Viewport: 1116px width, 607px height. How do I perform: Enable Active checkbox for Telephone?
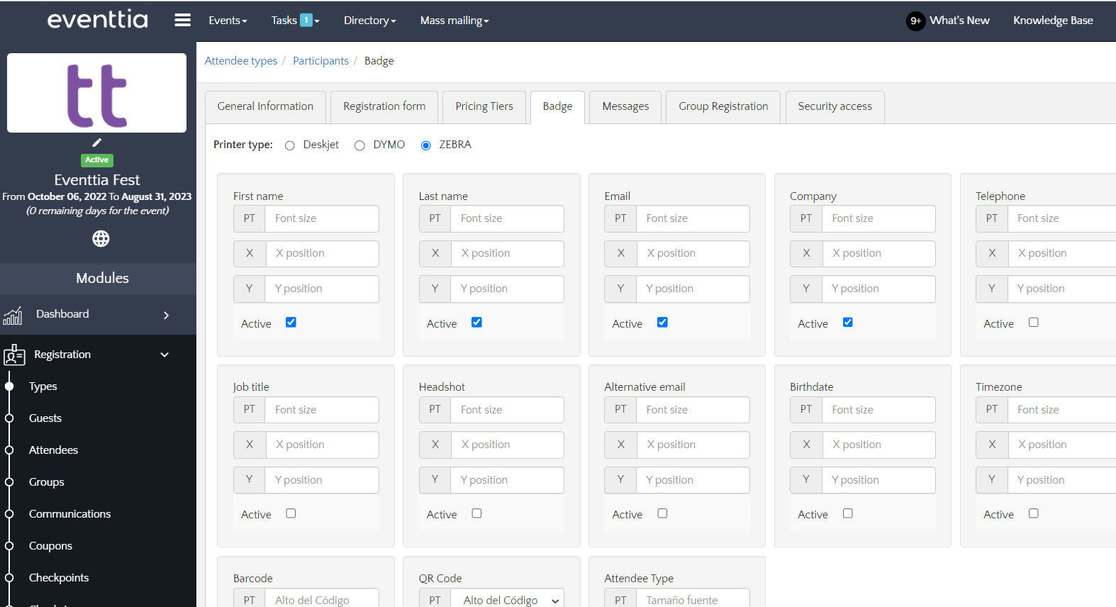(1033, 323)
